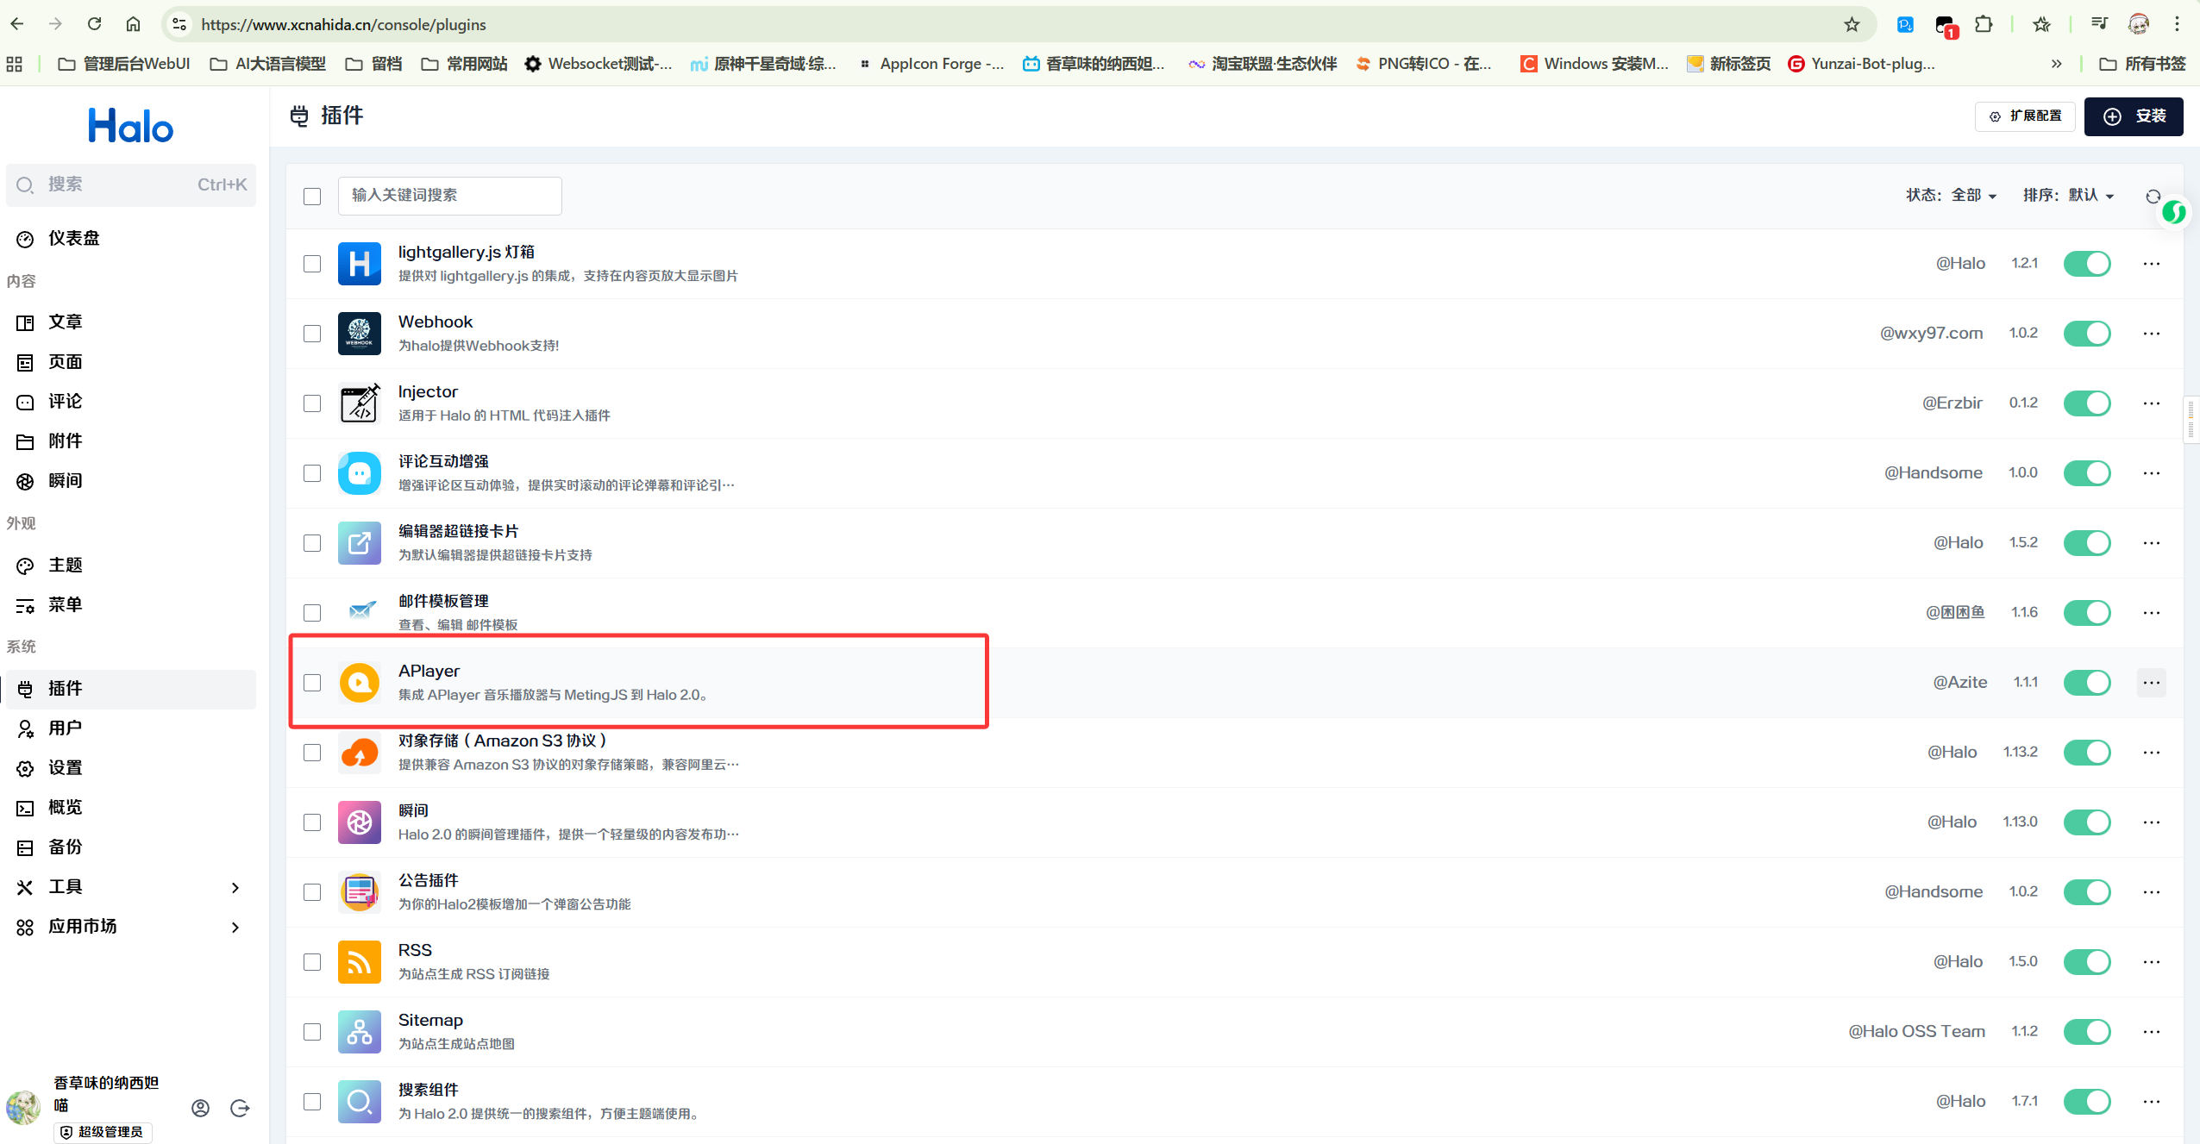
Task: Open three-dot menu for Webhook plugin
Action: point(2152,333)
